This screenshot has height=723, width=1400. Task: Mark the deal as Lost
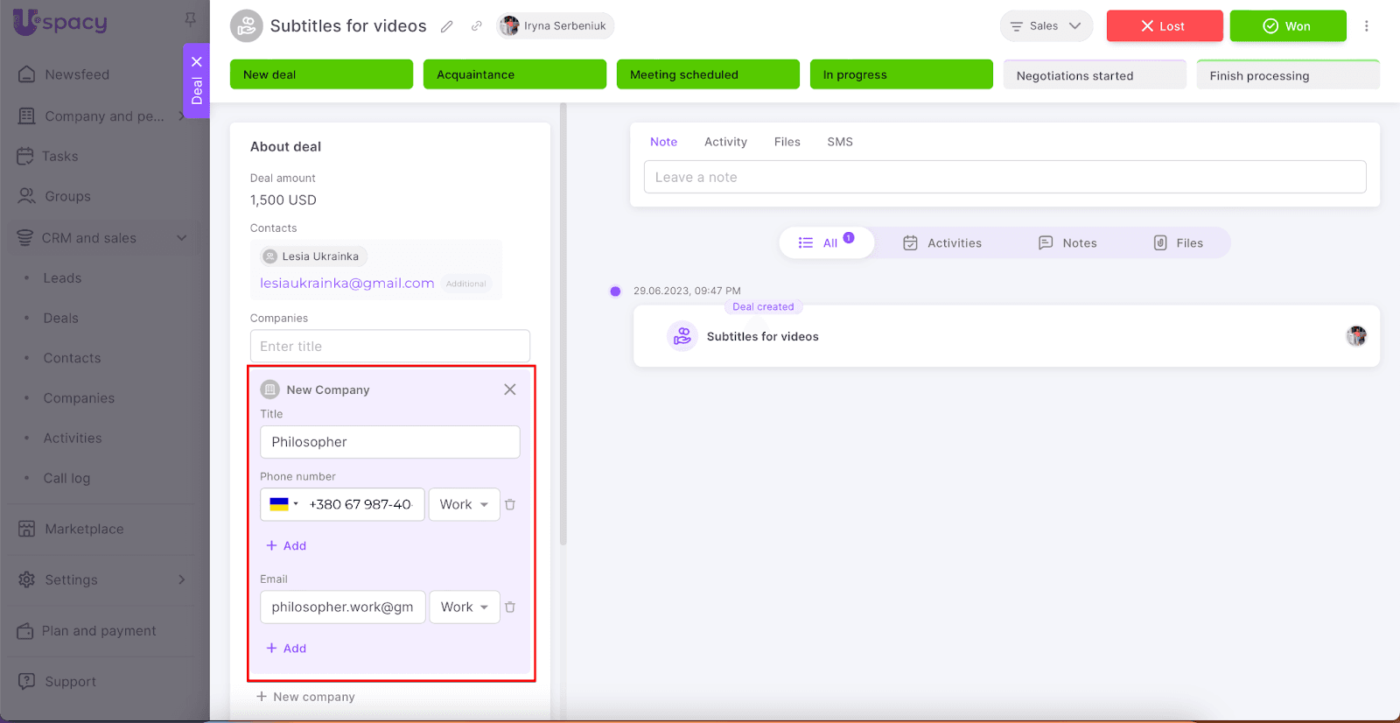coord(1164,26)
